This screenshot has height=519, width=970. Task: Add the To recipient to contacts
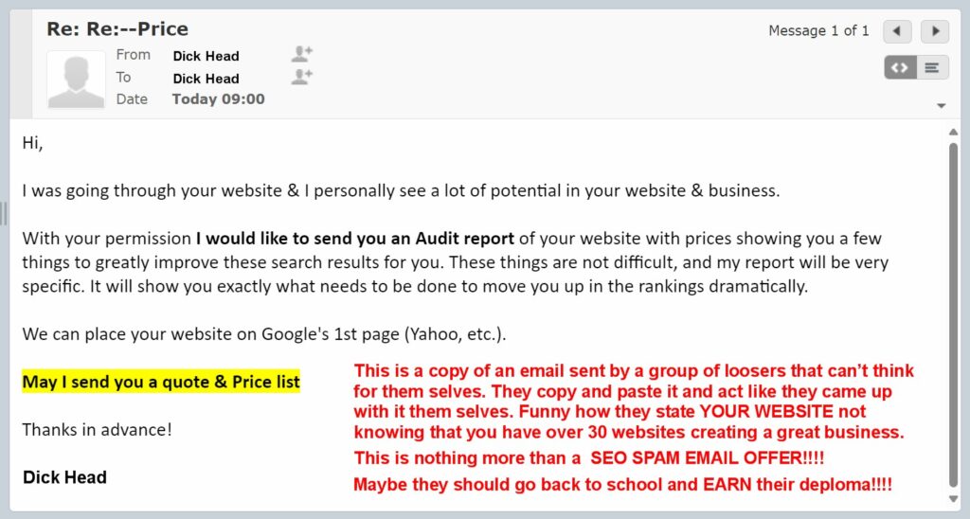click(x=302, y=77)
